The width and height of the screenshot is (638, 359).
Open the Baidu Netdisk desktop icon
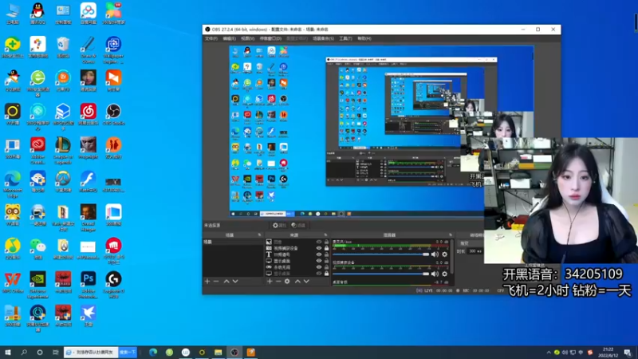coord(89,13)
